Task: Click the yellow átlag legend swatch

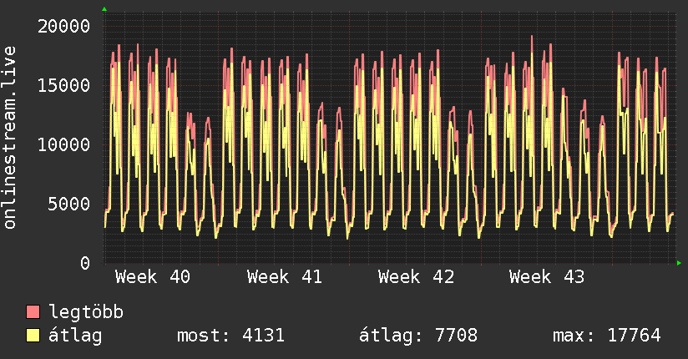Action: (x=33, y=336)
